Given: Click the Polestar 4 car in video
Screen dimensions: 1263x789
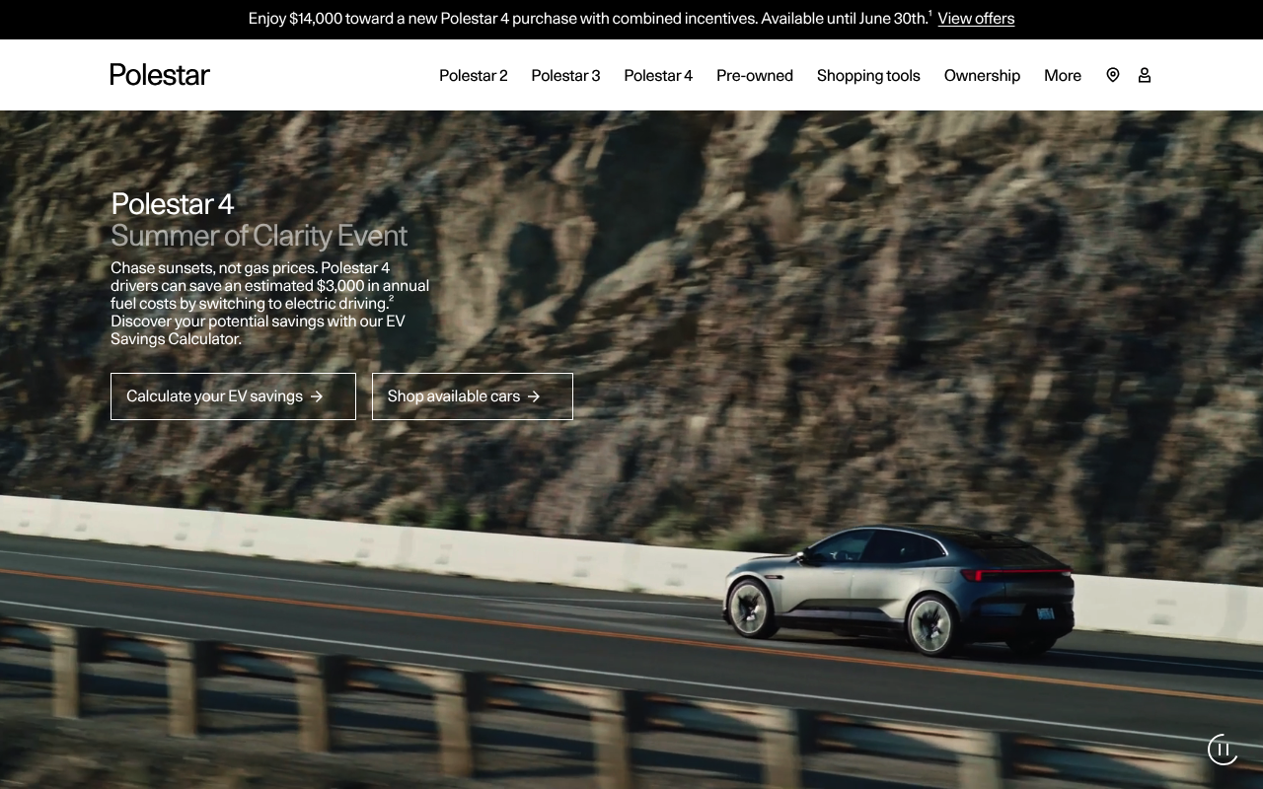Looking at the screenshot, I should click(898, 590).
